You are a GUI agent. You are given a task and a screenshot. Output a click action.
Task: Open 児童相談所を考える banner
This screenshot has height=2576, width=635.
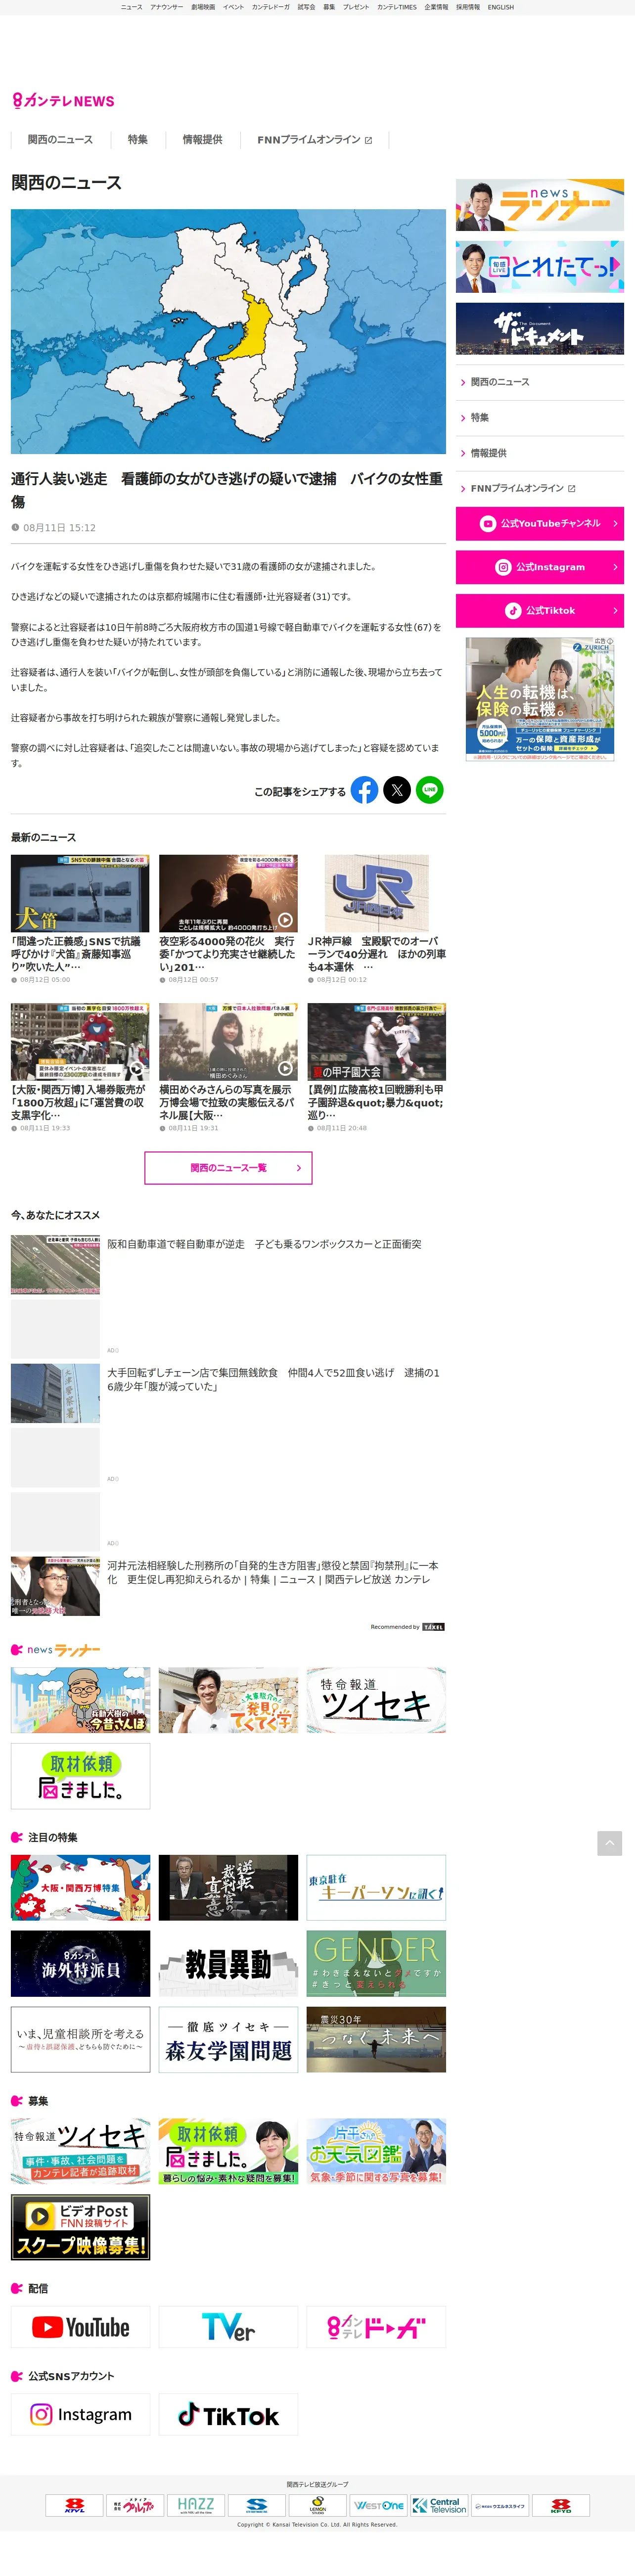(x=80, y=2040)
